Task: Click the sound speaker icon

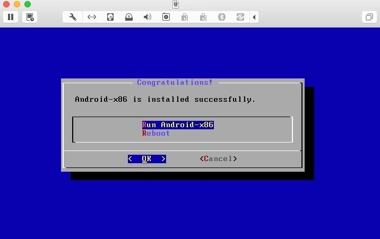Action: [x=148, y=17]
